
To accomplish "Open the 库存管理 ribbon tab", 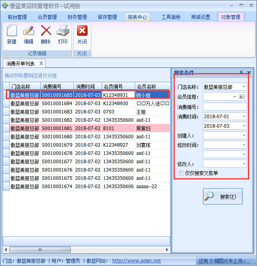I will tap(107, 17).
